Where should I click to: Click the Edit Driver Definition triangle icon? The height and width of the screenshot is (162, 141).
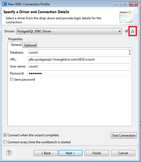(132, 31)
